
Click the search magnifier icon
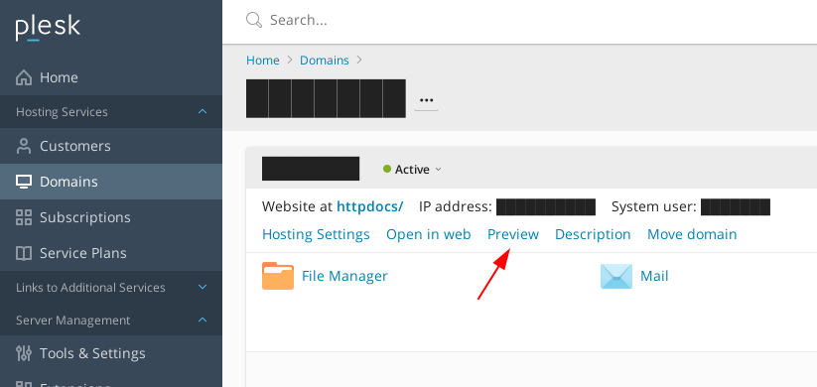click(x=254, y=20)
